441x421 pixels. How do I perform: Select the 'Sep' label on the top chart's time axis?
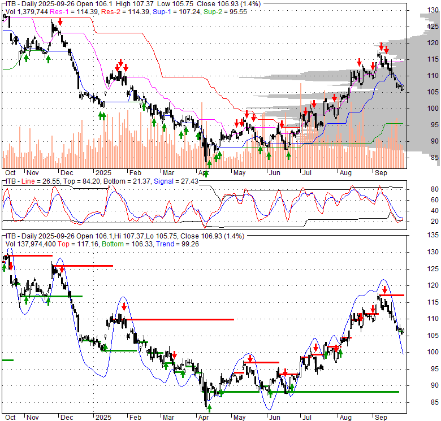click(x=381, y=172)
